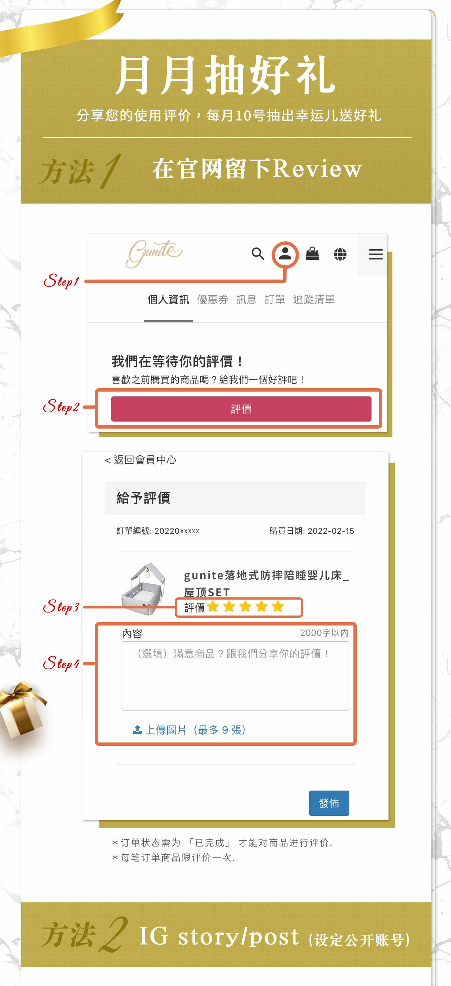The height and width of the screenshot is (986, 451).
Task: Select the fifth rating star
Action: coord(278,607)
